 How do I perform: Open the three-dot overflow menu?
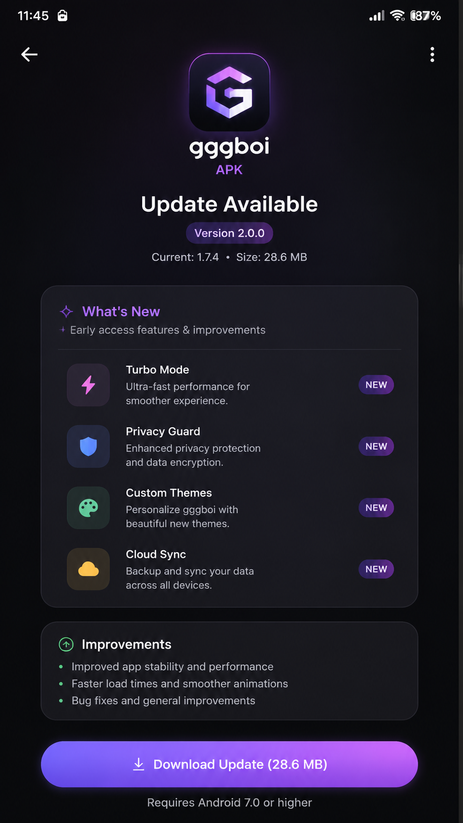click(x=432, y=54)
